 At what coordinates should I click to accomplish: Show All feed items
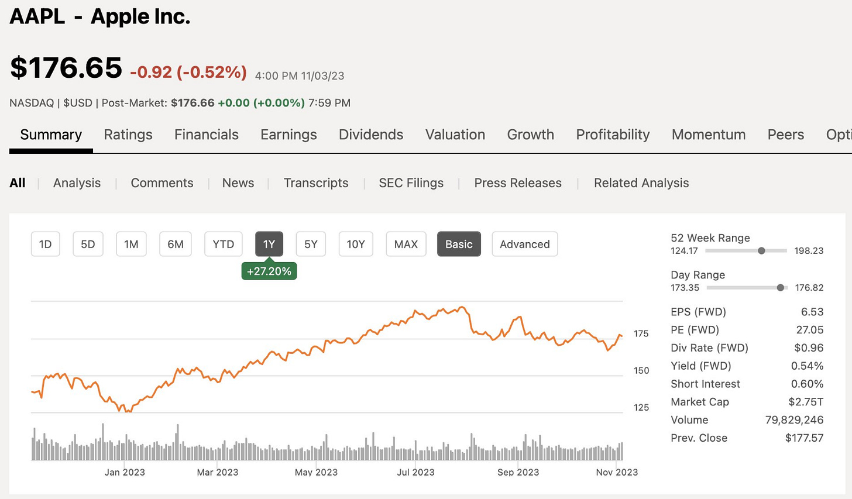(18, 183)
